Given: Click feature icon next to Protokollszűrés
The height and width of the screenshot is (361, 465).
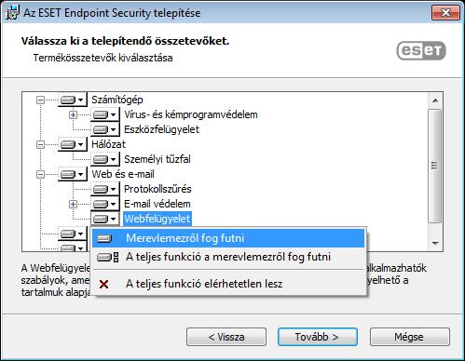Looking at the screenshot, I should [105, 189].
